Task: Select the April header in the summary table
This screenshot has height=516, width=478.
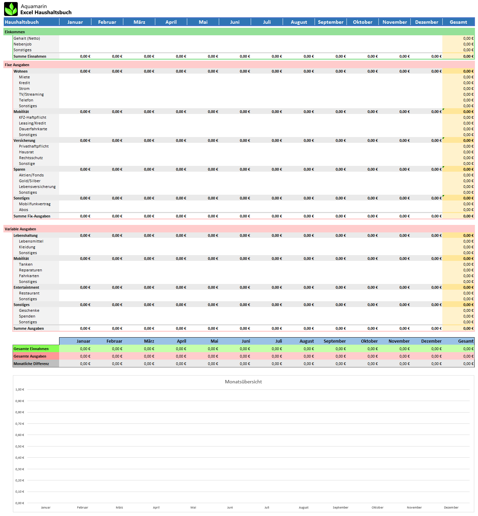Action: coord(181,341)
